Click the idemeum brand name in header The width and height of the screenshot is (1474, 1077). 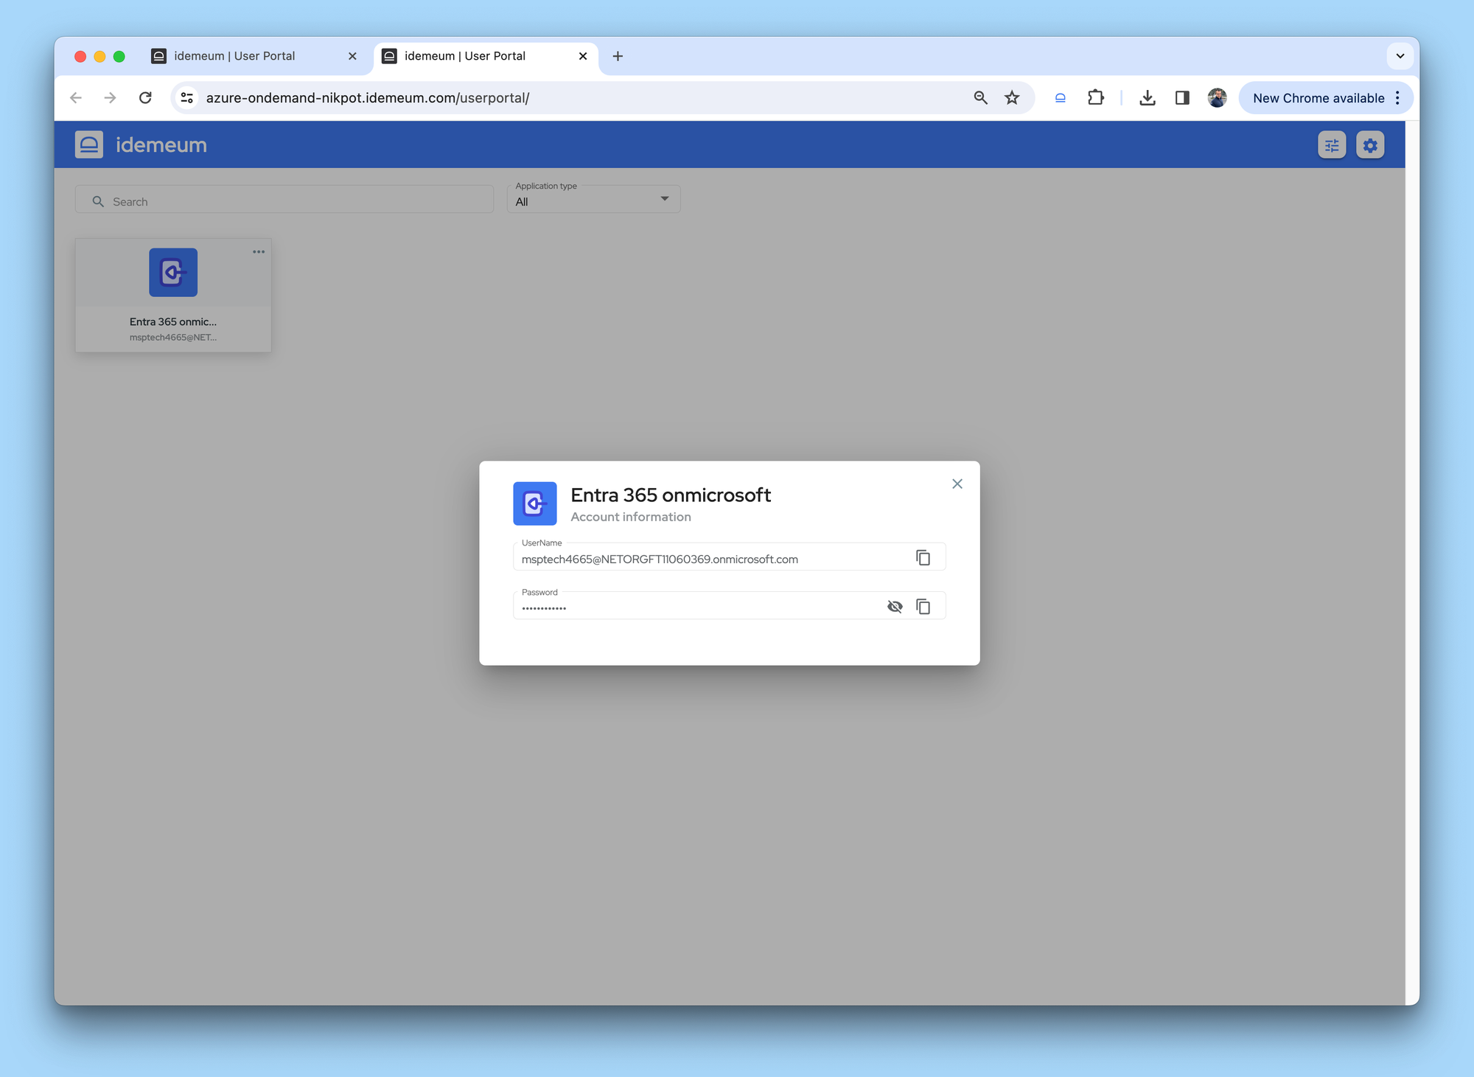[161, 144]
